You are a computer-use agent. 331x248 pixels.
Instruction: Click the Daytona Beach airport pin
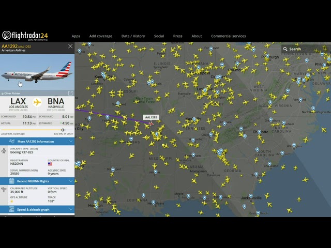pyautogui.click(x=258, y=213)
